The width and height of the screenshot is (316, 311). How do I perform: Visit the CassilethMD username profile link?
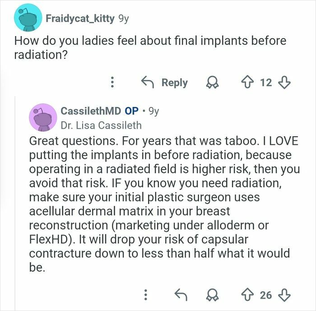click(x=90, y=111)
